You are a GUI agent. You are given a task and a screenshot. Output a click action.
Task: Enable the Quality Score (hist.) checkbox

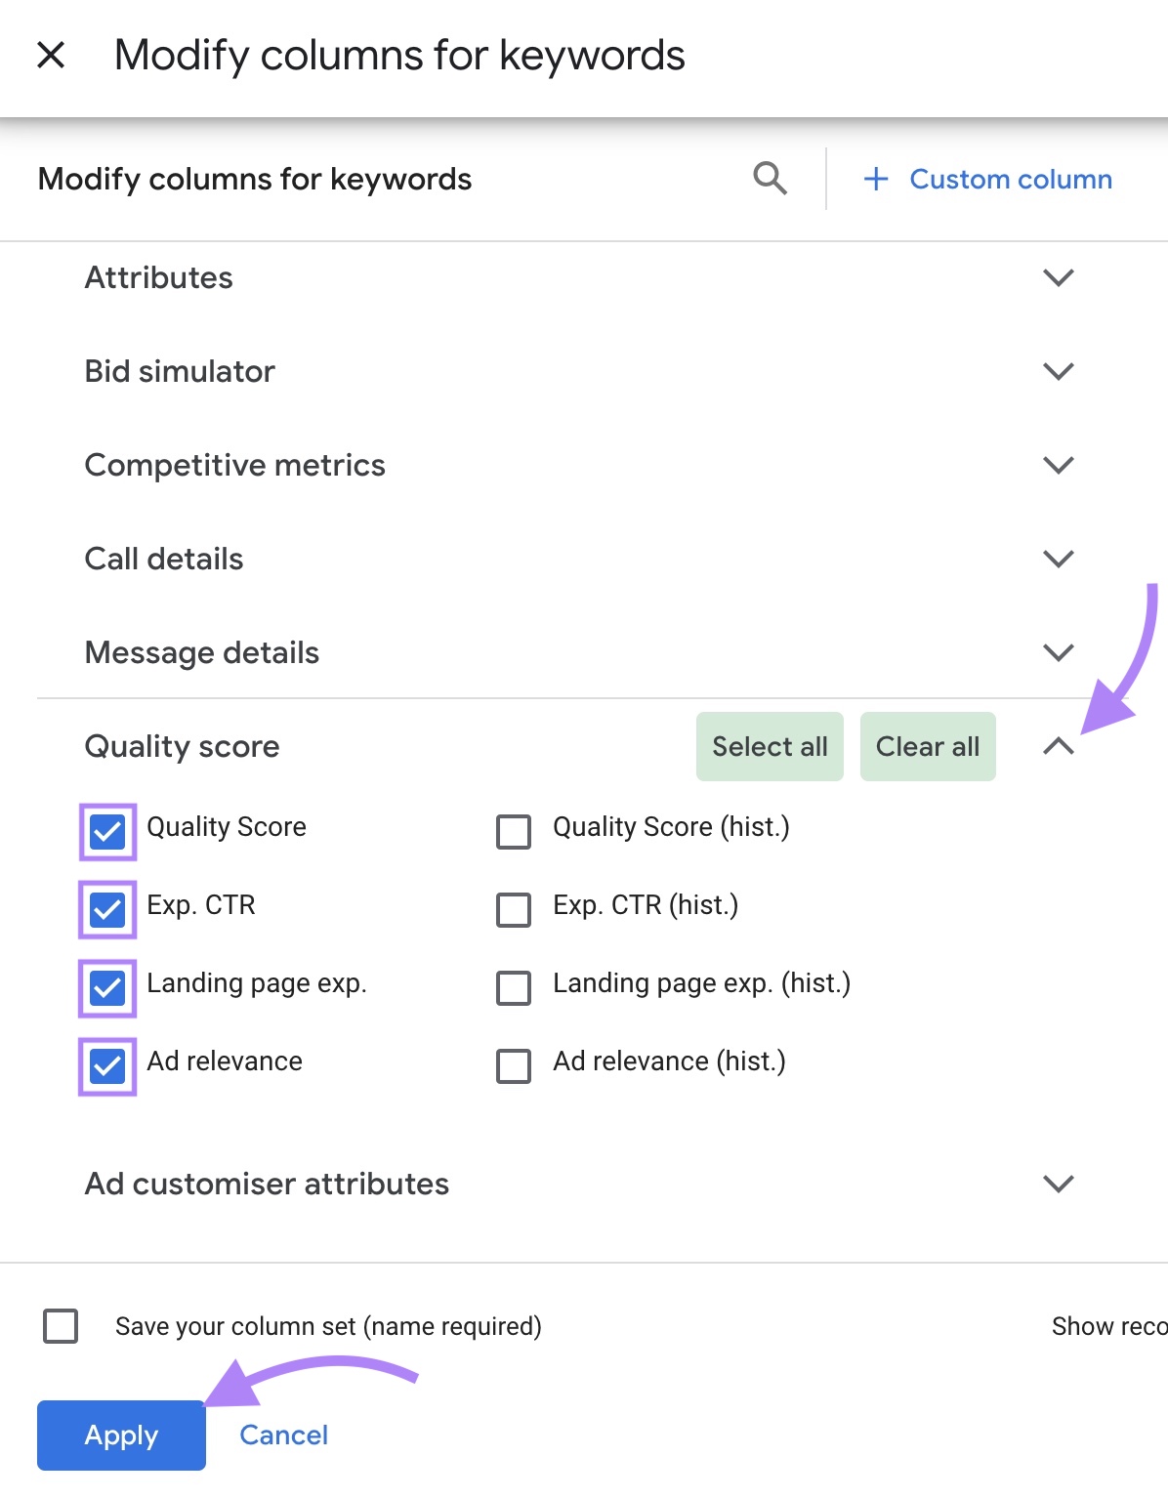513,833
